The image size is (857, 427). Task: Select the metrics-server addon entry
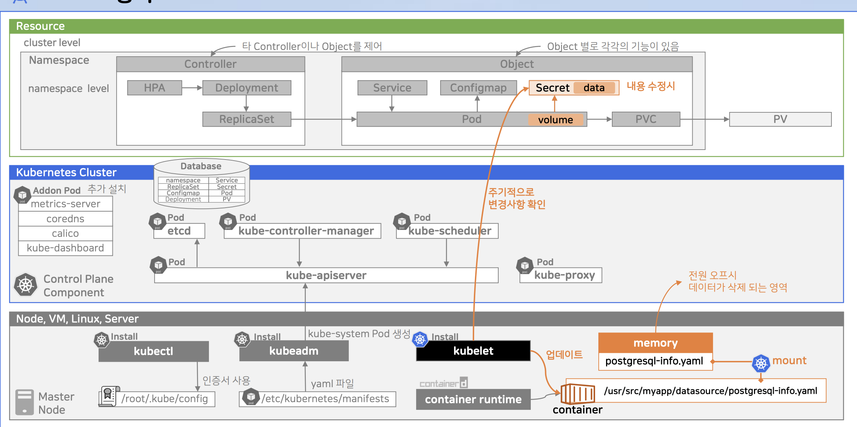pyautogui.click(x=65, y=204)
